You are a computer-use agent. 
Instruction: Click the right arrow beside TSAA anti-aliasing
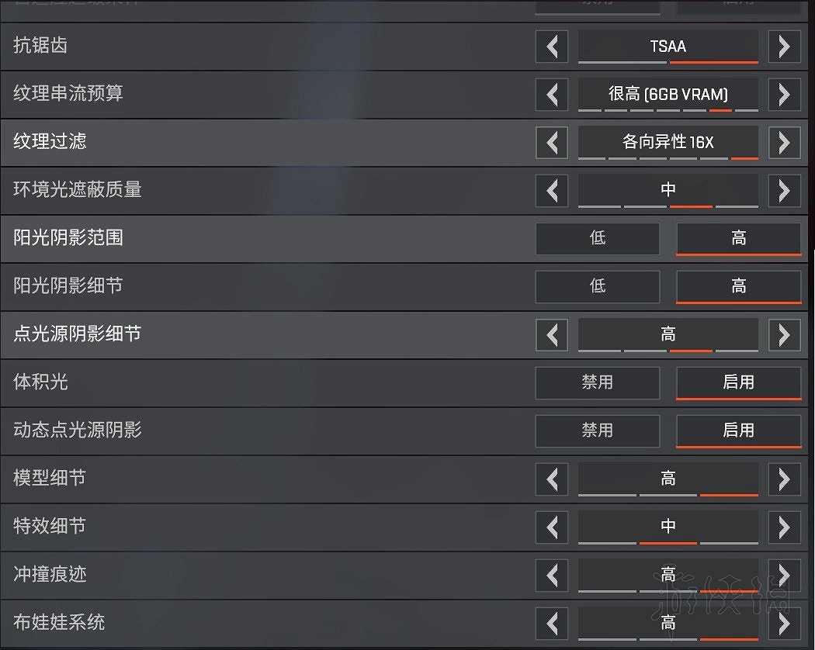(785, 47)
